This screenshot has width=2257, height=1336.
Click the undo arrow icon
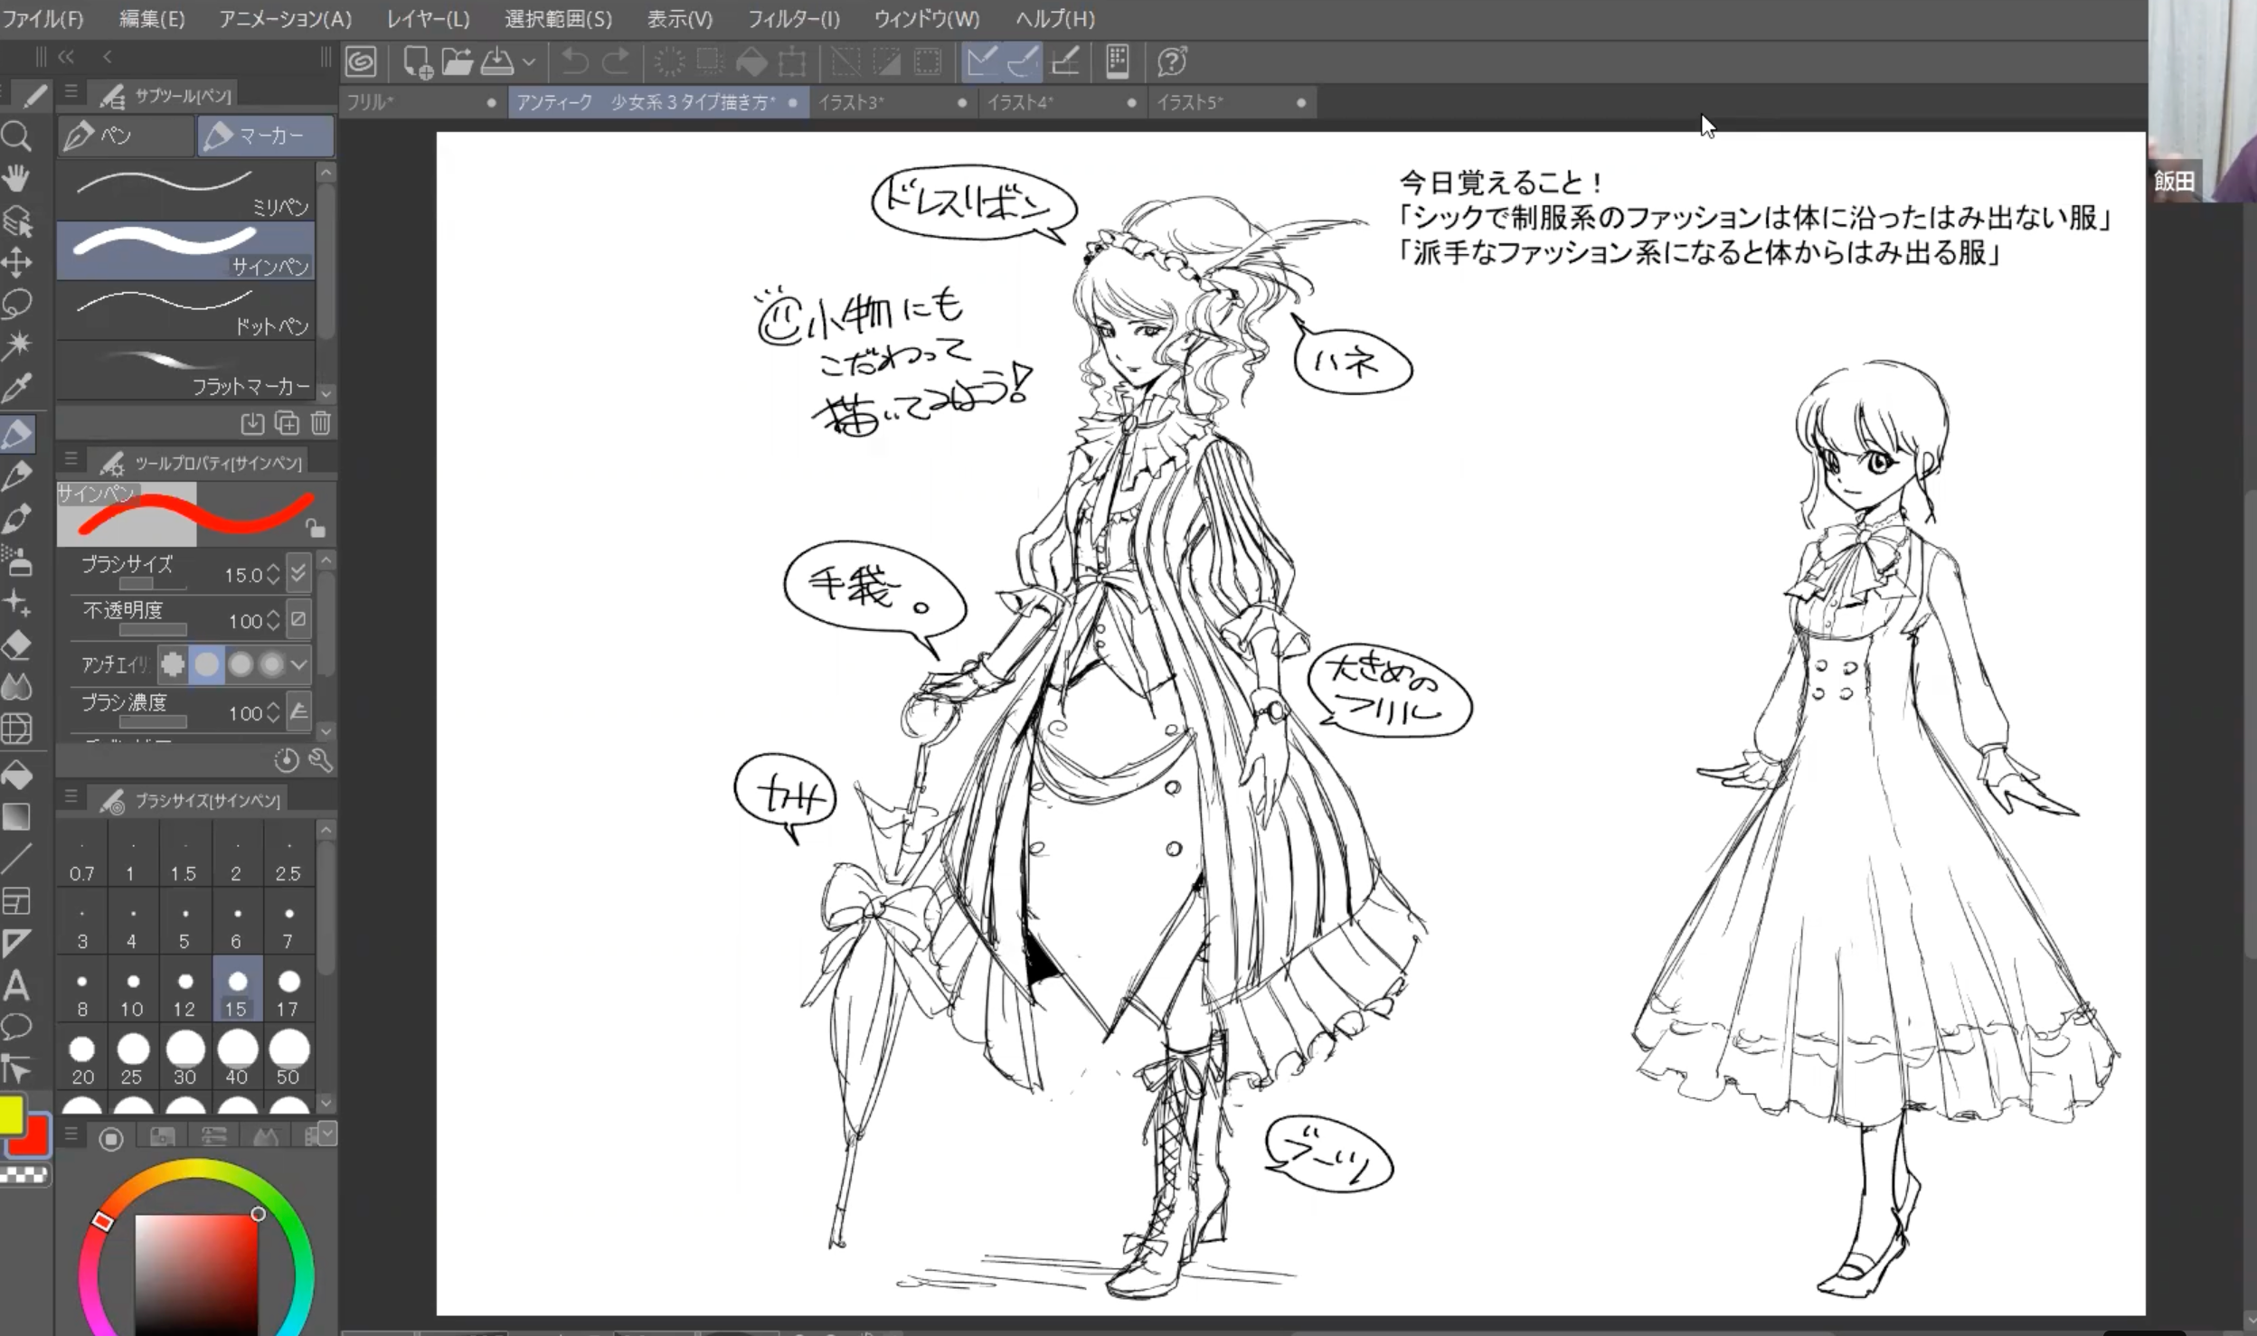click(574, 61)
